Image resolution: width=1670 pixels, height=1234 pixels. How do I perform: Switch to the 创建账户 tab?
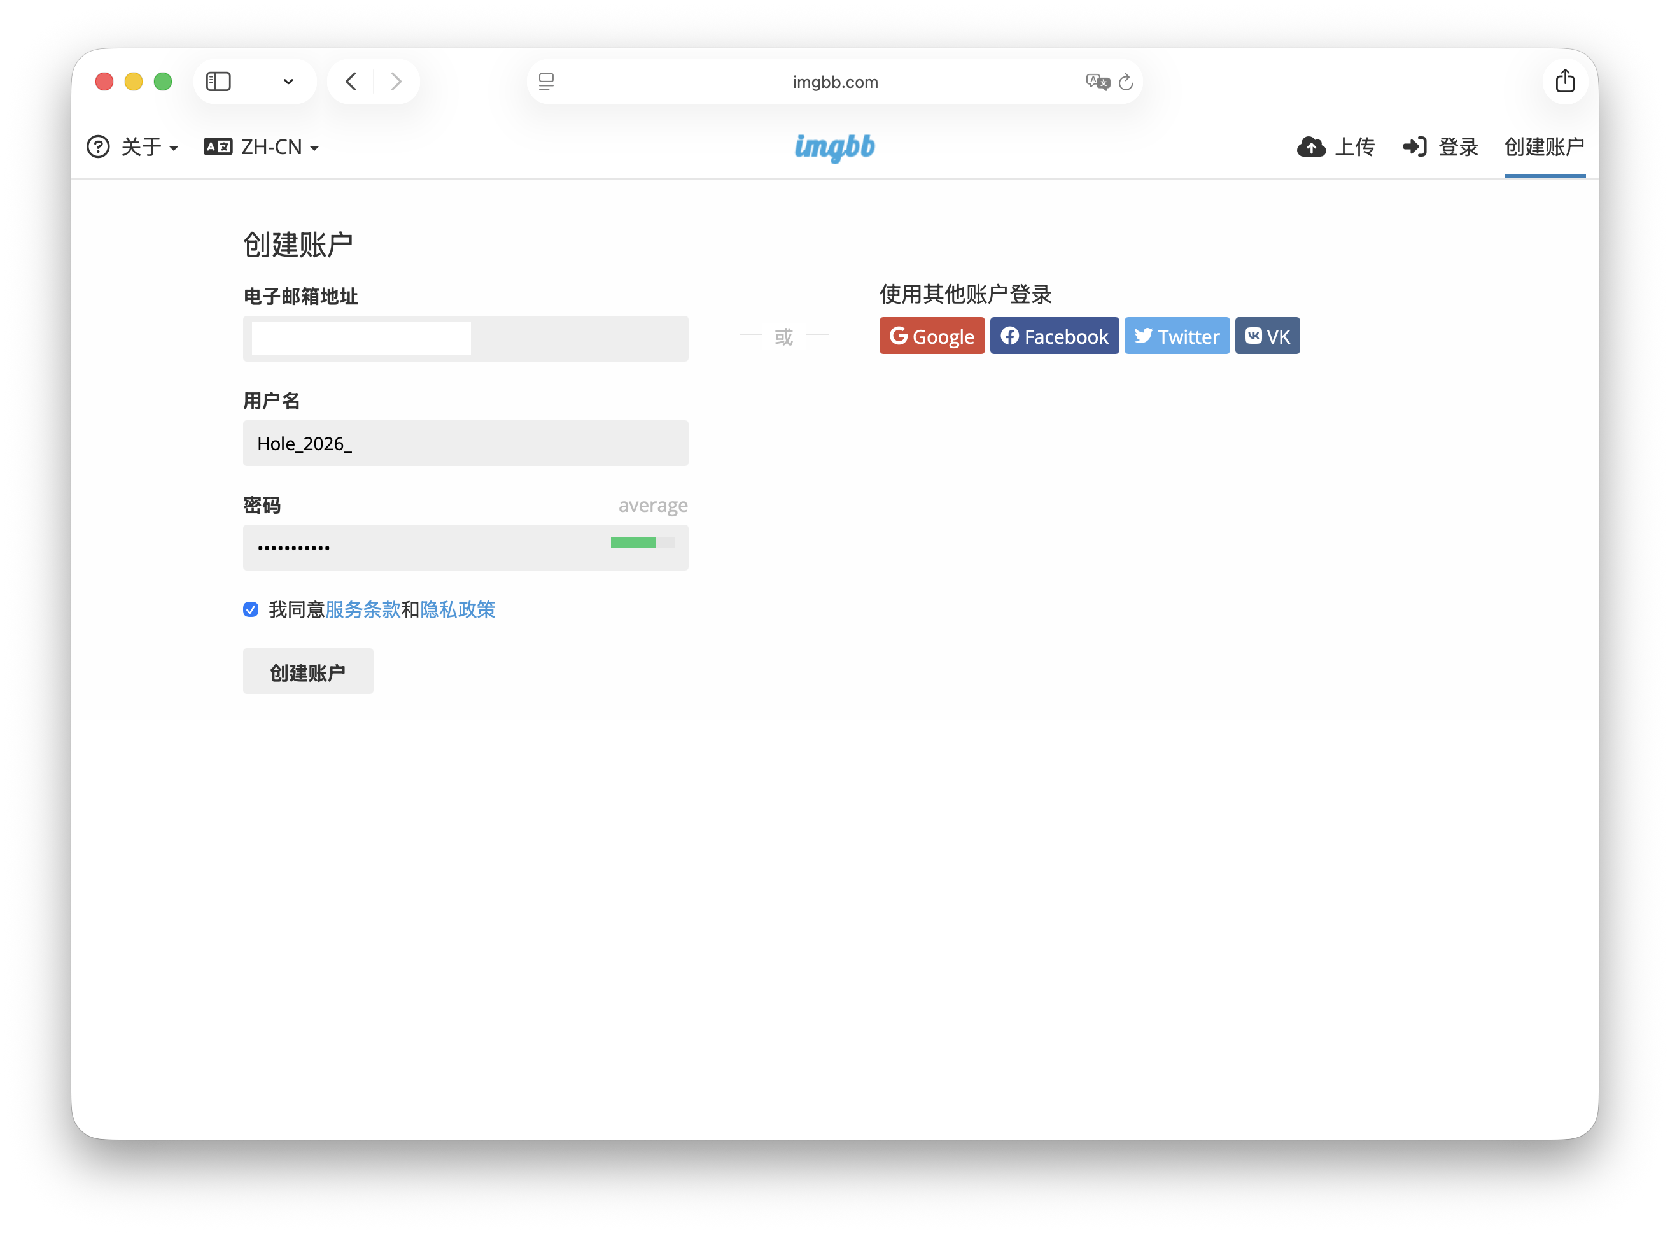pos(1544,147)
